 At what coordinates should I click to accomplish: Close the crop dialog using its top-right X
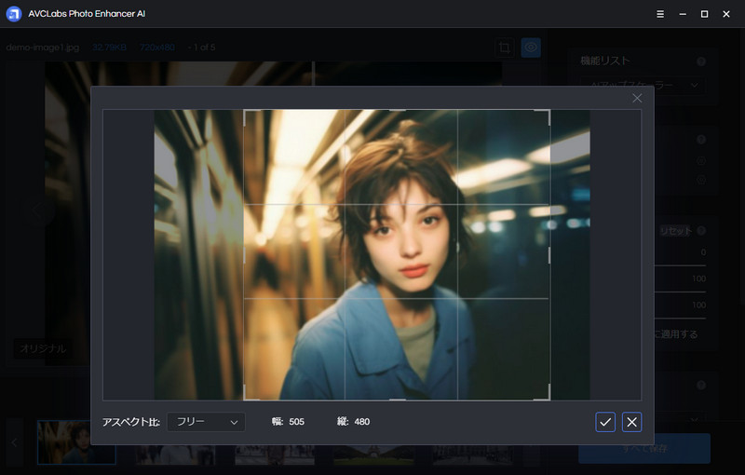[x=637, y=98]
